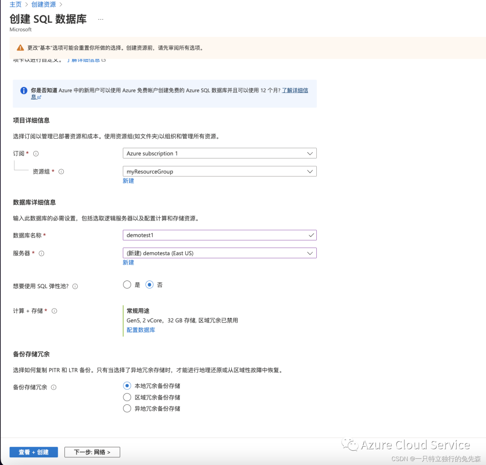Click the checkmark icon in database name field
Viewport: 486px width, 465px height.
311,235
